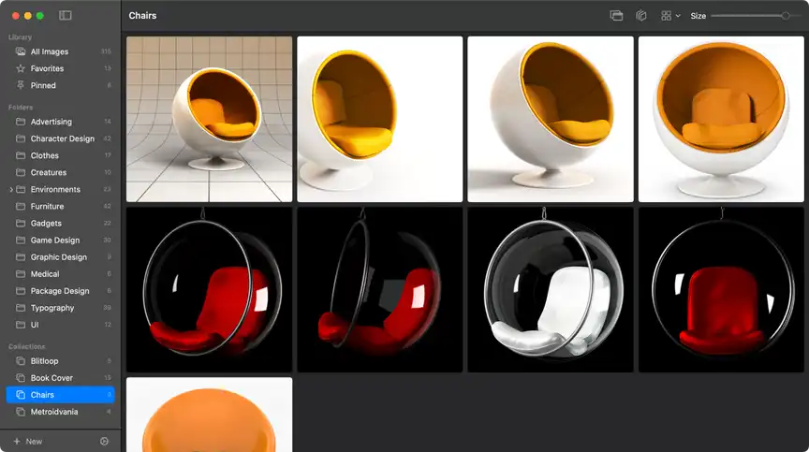
Task: Select the close-up ball chair cropped at left edge
Action: pyautogui.click(x=380, y=119)
